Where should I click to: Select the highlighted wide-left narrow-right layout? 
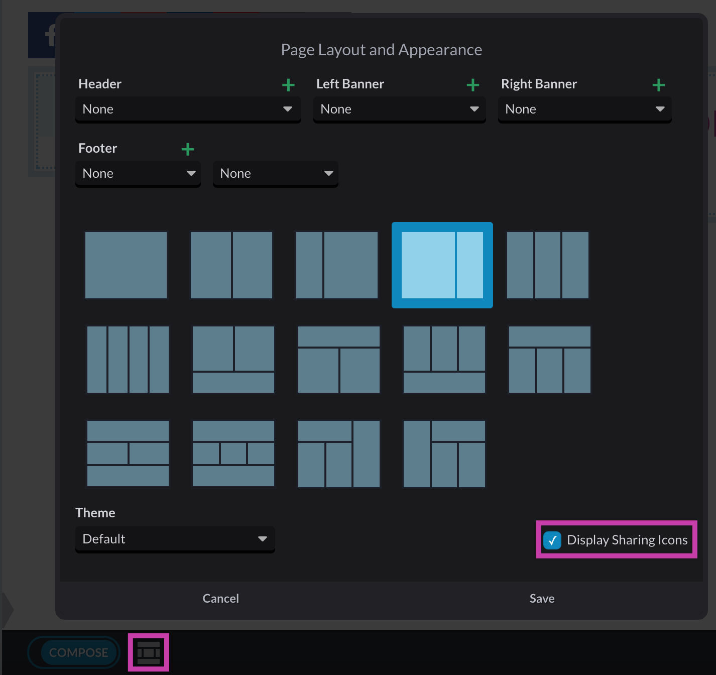pos(442,265)
